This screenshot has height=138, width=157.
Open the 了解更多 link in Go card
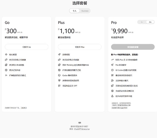pos(24,108)
